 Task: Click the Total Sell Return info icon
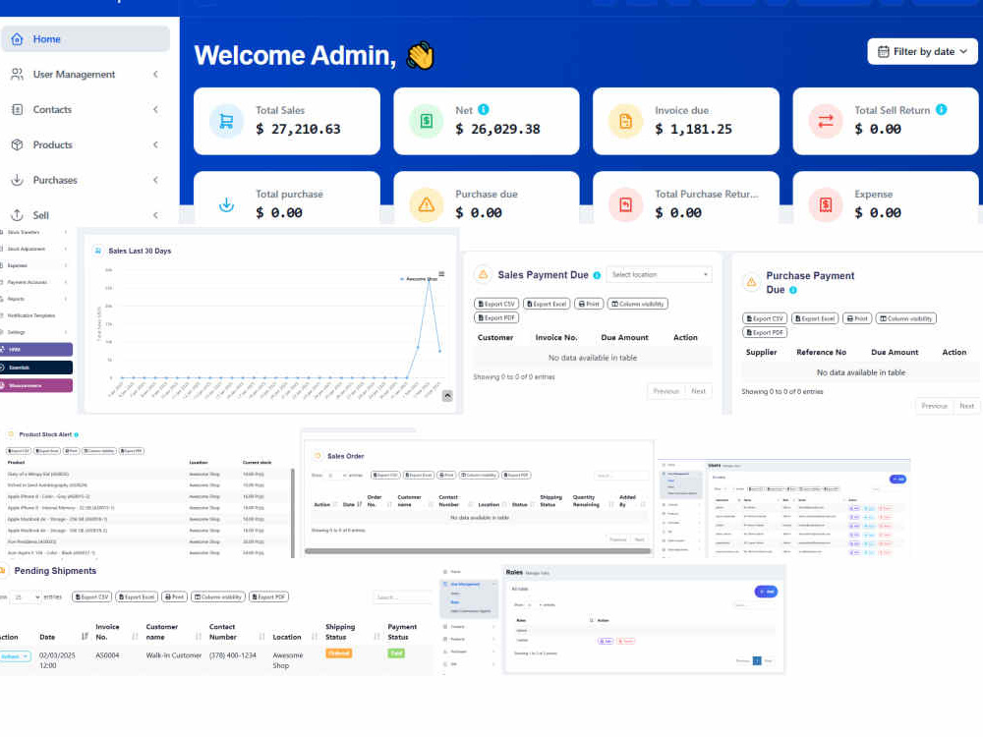pyautogui.click(x=941, y=109)
